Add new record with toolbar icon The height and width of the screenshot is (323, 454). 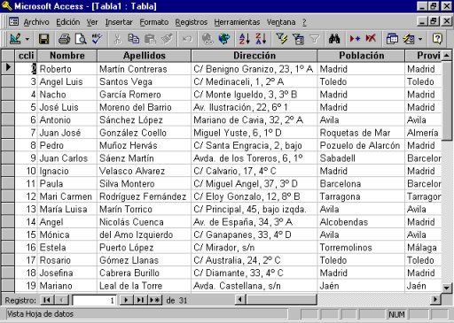[355, 39]
